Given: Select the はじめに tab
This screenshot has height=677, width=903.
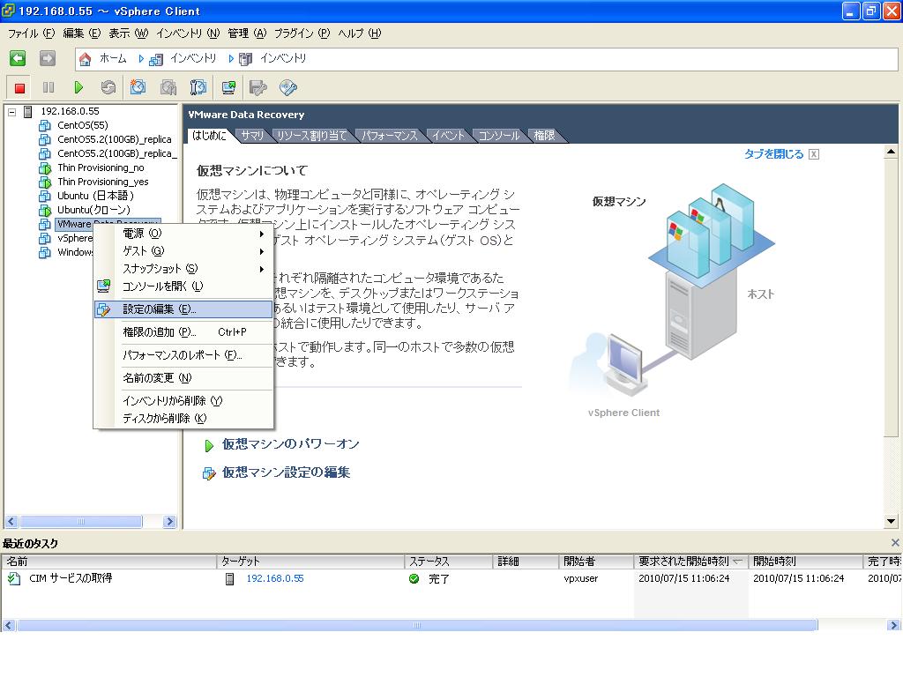Looking at the screenshot, I should [209, 136].
